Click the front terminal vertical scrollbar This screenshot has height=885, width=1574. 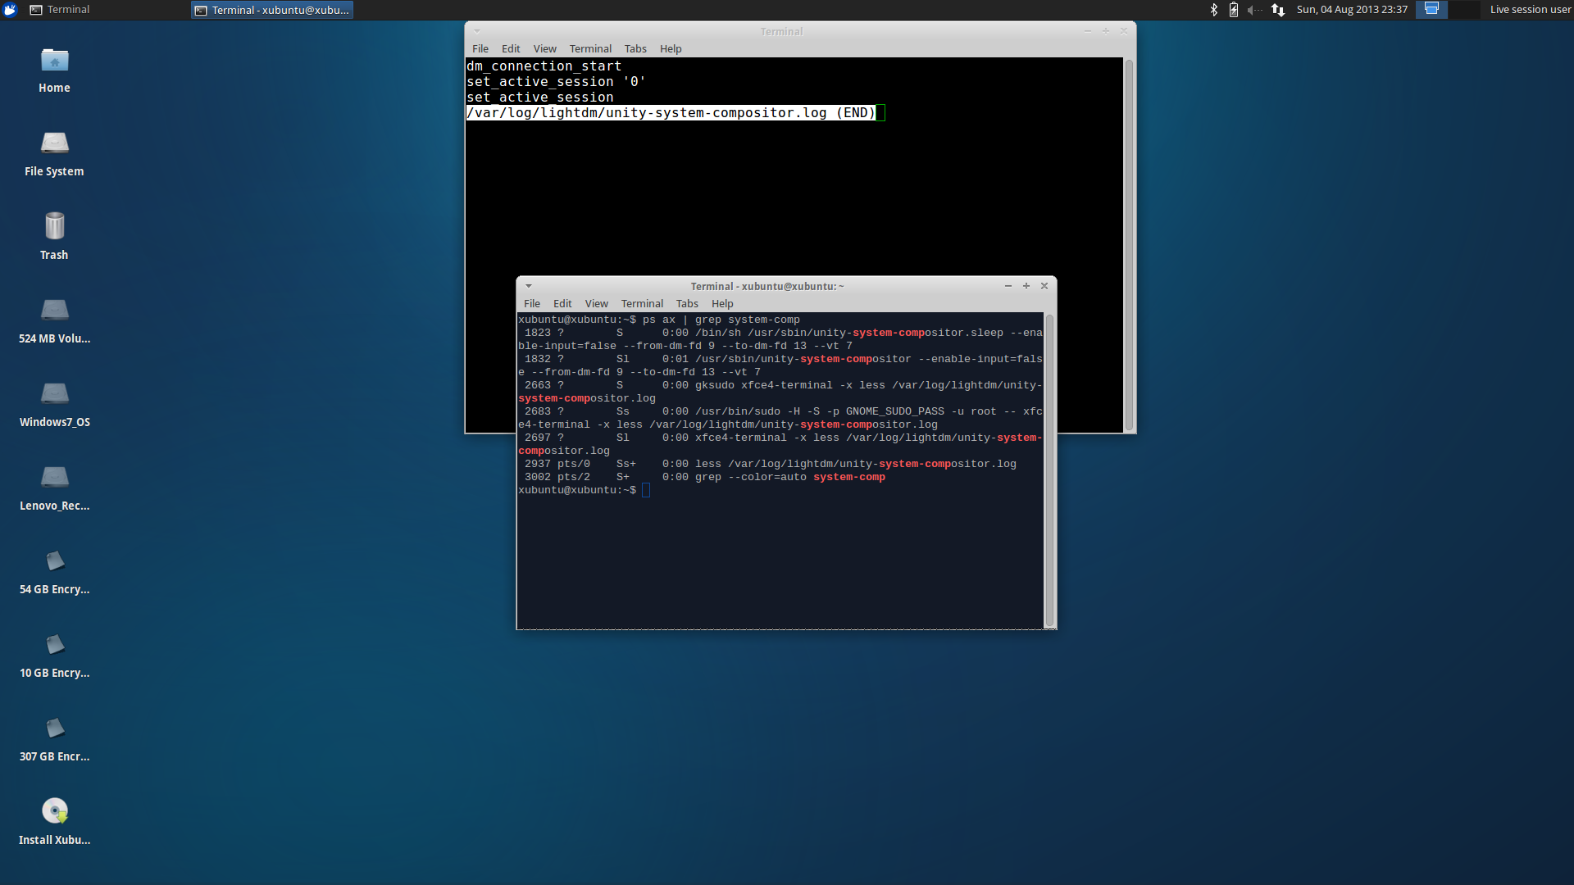[1049, 470]
